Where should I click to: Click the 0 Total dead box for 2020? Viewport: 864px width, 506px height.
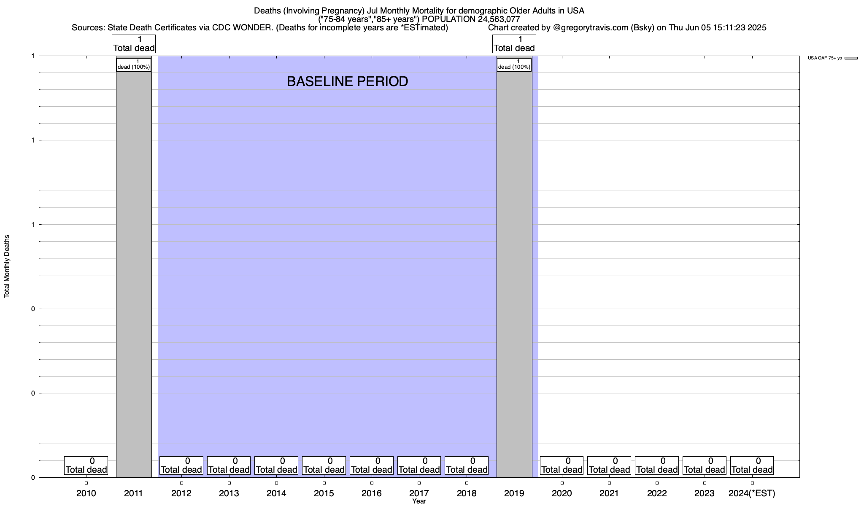[x=562, y=466]
